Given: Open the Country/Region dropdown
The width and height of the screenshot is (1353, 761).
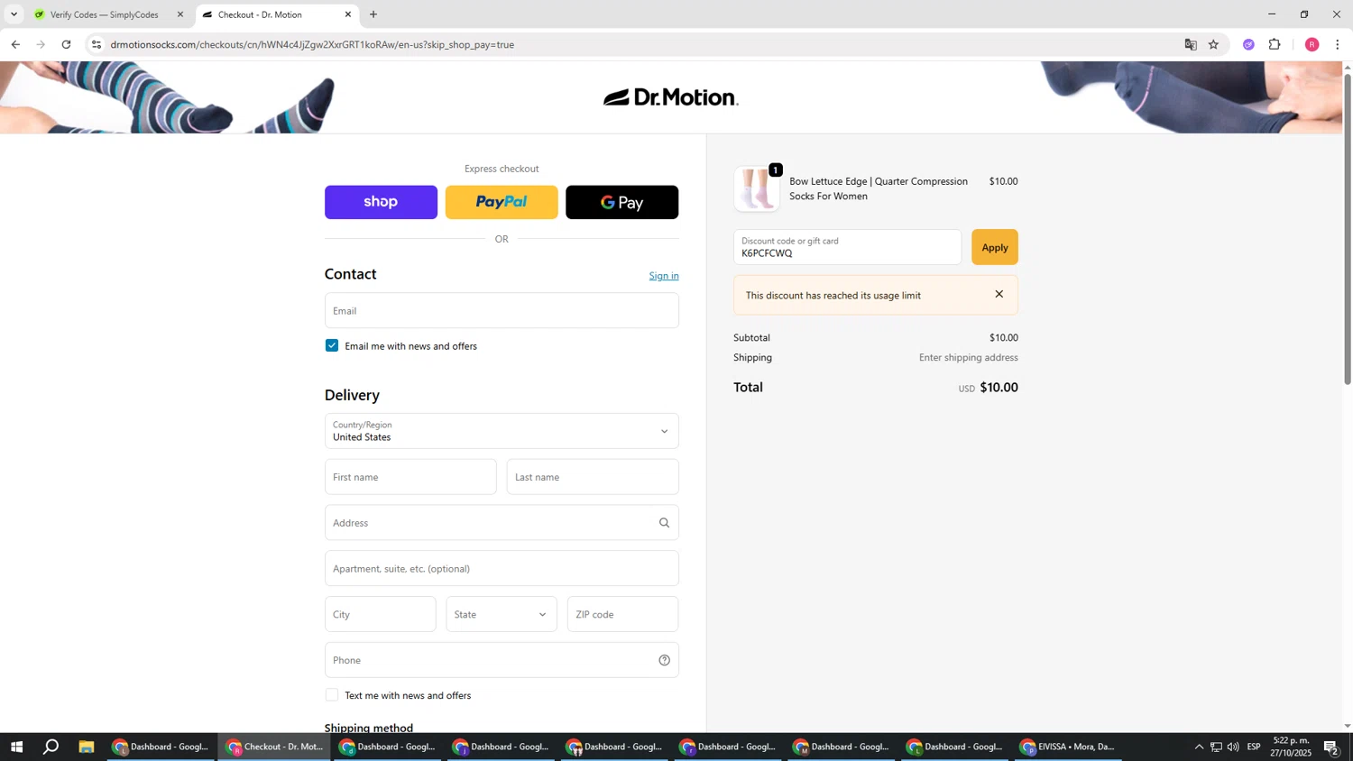Looking at the screenshot, I should [x=502, y=431].
